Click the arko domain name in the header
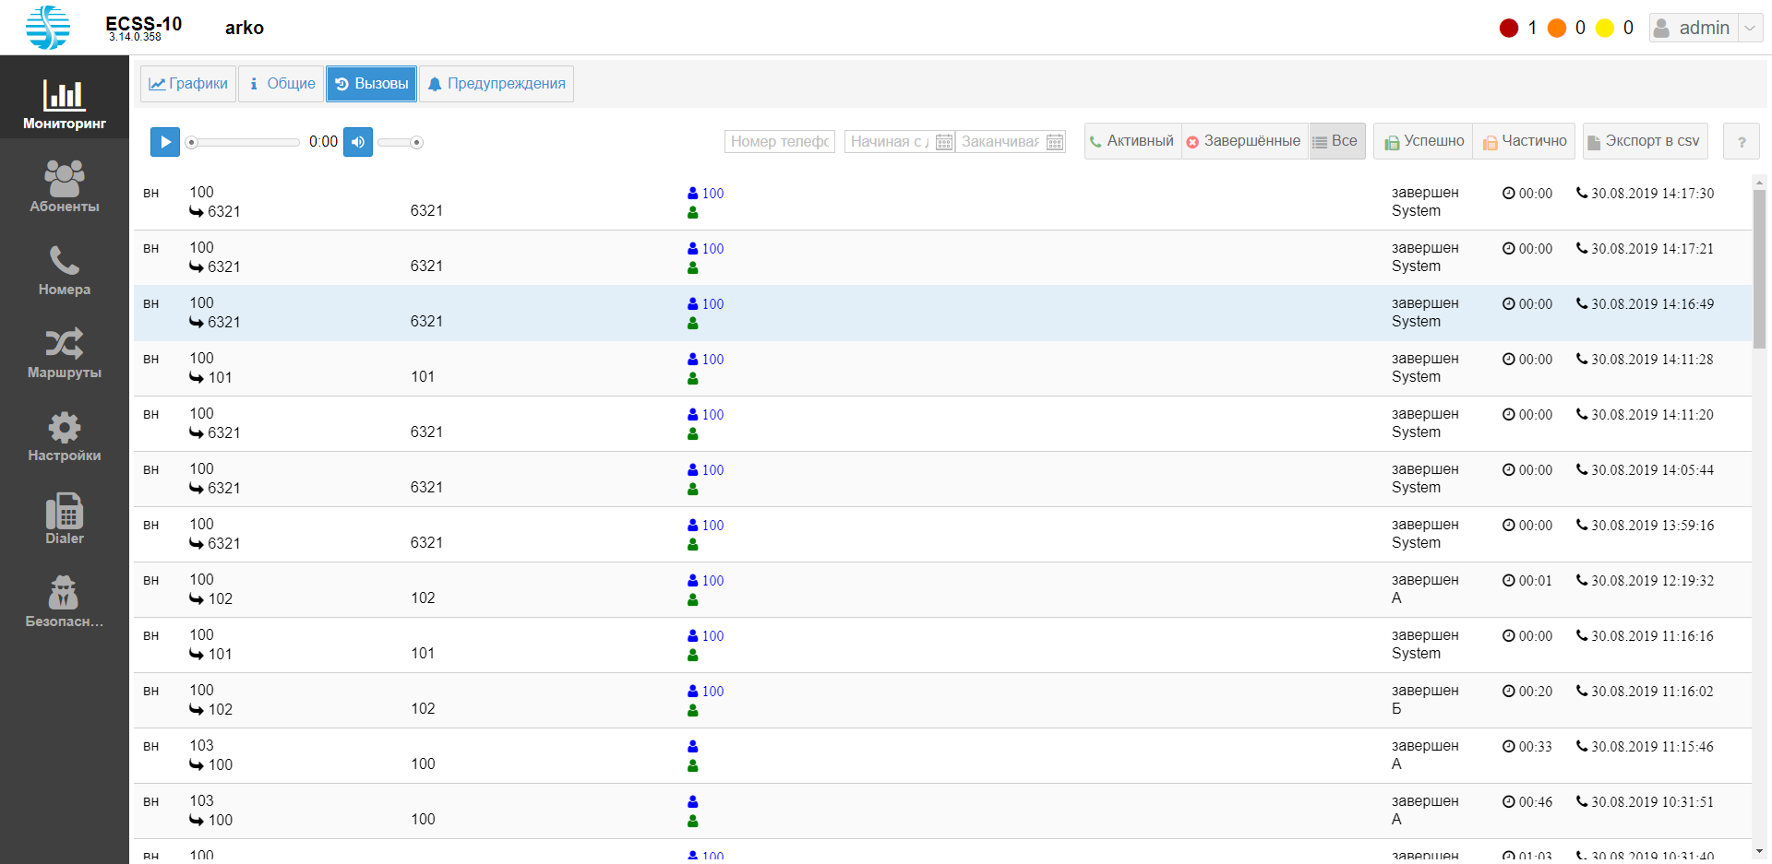This screenshot has width=1772, height=864. (x=245, y=28)
